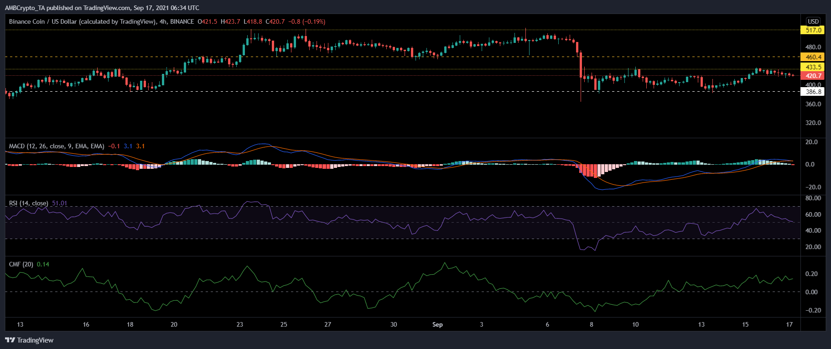Click date 18 on the time axis
Viewport: 831px width, 349px height.
(130, 324)
